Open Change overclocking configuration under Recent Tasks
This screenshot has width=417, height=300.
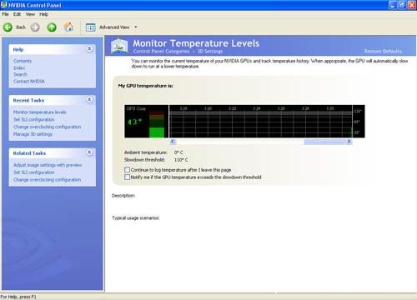[48, 127]
